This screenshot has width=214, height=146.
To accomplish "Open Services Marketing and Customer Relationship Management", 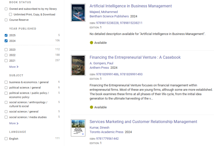I will click(x=143, y=122).
